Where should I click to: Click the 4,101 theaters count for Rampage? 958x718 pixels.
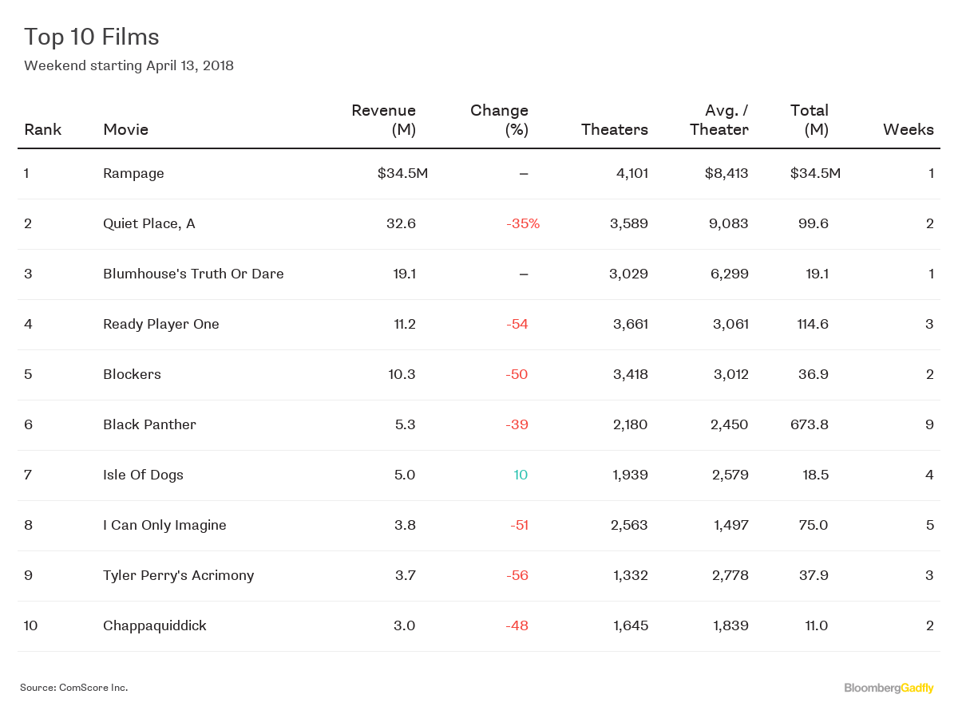click(631, 173)
